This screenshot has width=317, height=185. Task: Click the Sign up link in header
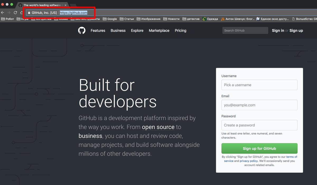click(296, 31)
